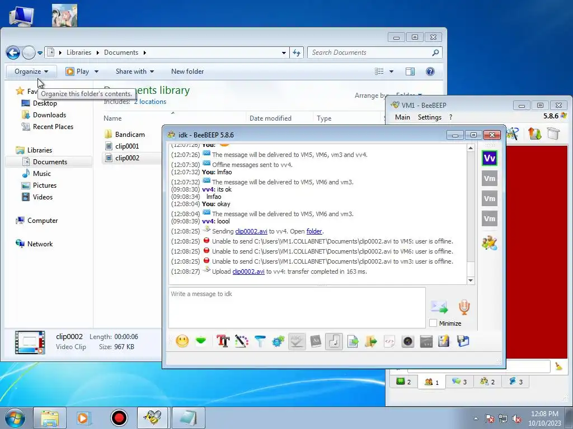Click the muted volume icon in system tray
The height and width of the screenshot is (429, 573).
(516, 418)
